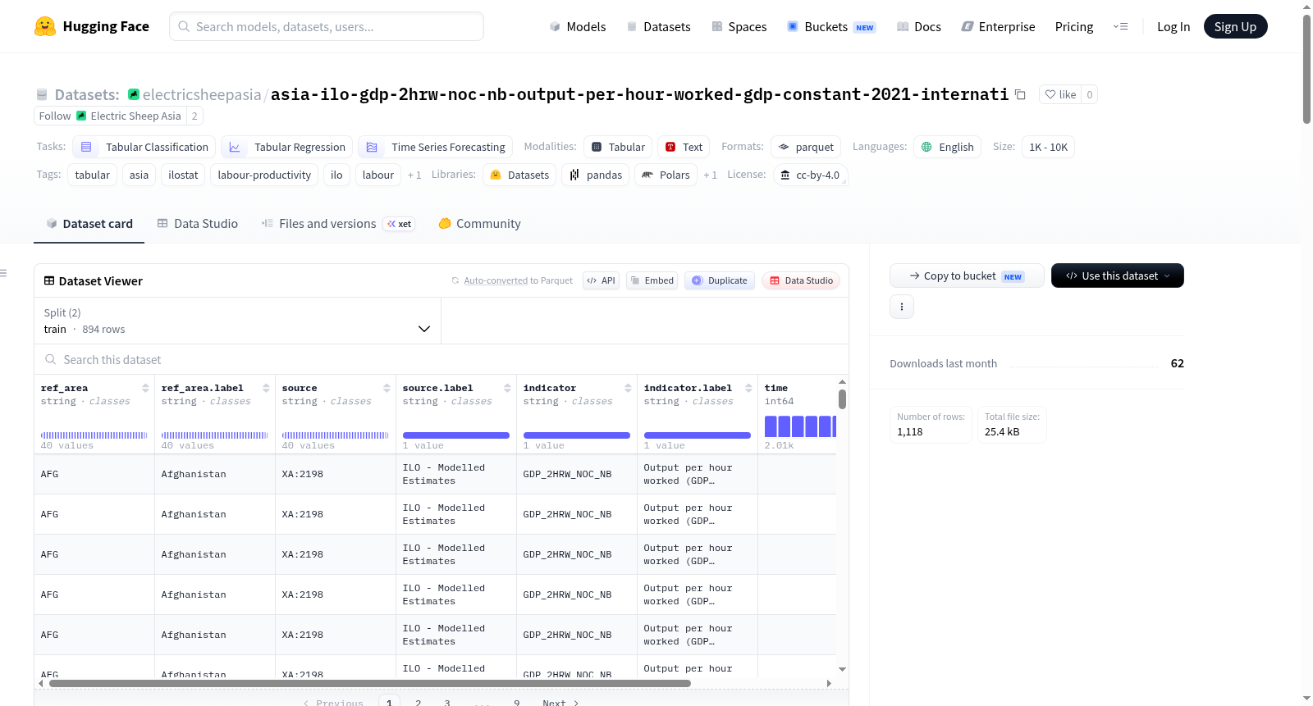Image resolution: width=1313 pixels, height=706 pixels.
Task: Open the electricsheepasia owner link
Action: (202, 94)
